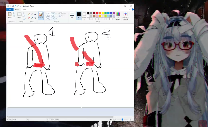The image size is (208, 127).
Task: Open the Brushes dropdown
Action: pos(41,19)
